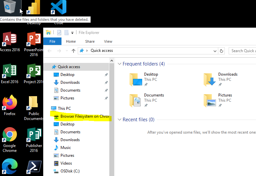This screenshot has height=176, width=256.
Task: Open the Customize Quick Access Toolbar dropdown
Action: [x=72, y=33]
